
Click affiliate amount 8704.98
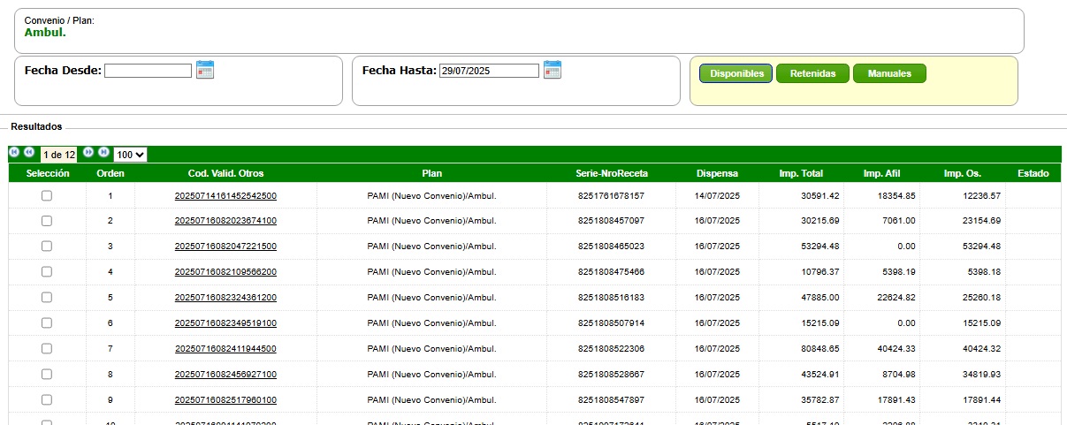click(897, 375)
